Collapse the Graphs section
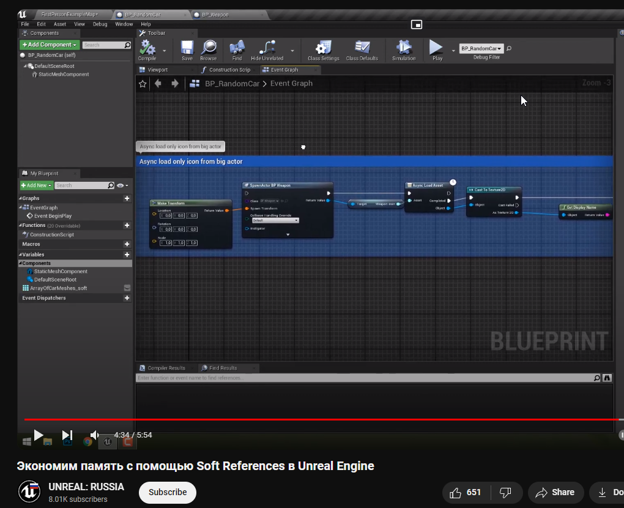Screen dimensions: 624x508 coord(20,198)
